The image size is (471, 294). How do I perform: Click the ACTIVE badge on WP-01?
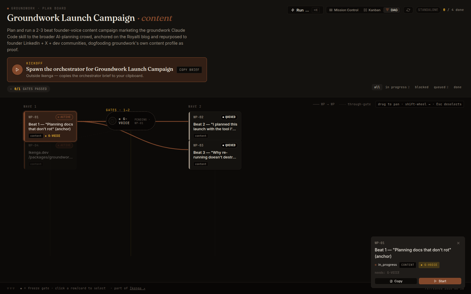click(64, 117)
